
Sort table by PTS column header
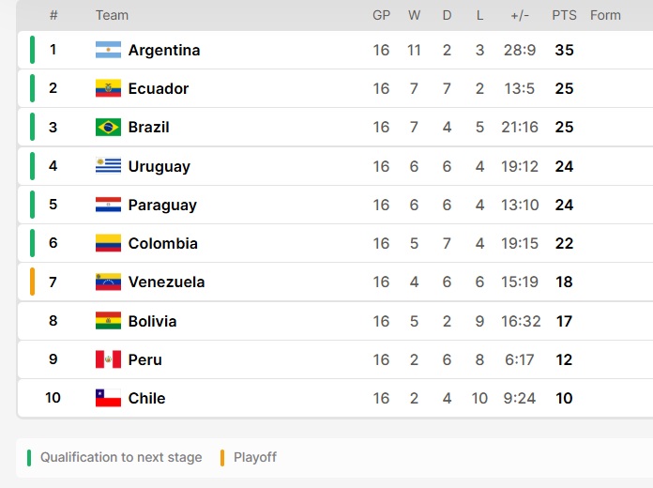pos(564,15)
